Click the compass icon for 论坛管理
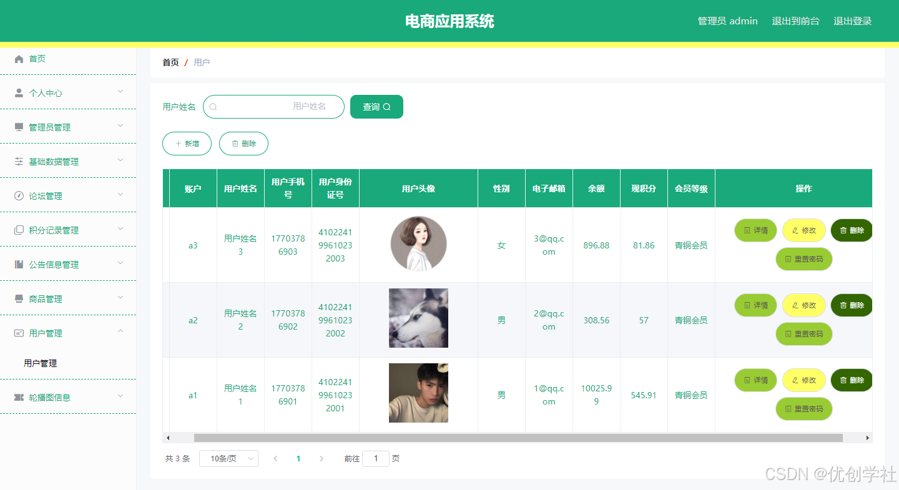This screenshot has height=490, width=899. (19, 196)
